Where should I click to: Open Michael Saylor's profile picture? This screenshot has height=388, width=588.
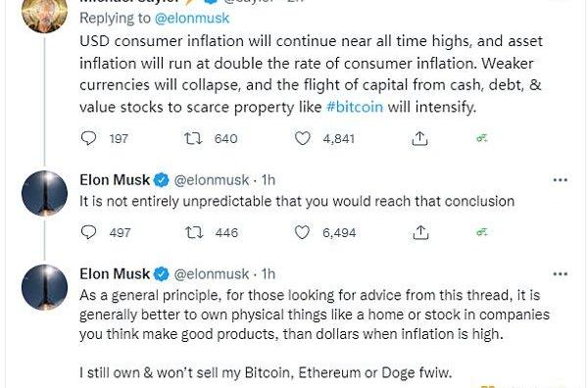45,13
